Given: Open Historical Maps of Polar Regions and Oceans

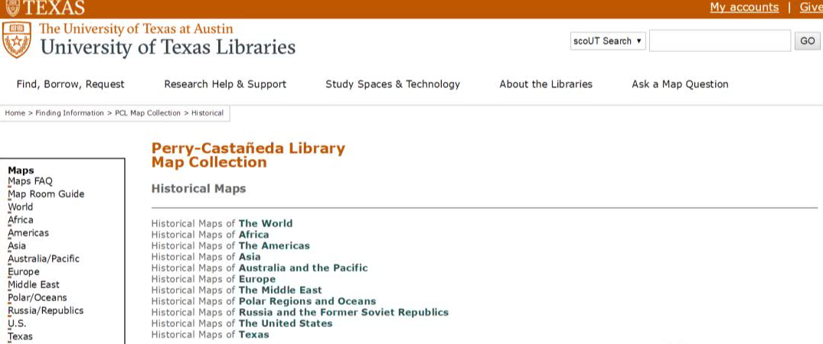Looking at the screenshot, I should pos(307,301).
